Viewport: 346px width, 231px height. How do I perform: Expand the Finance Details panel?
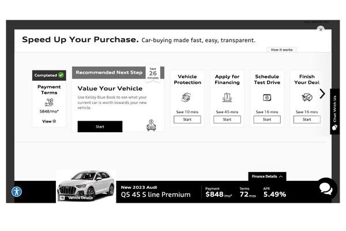(x=267, y=176)
